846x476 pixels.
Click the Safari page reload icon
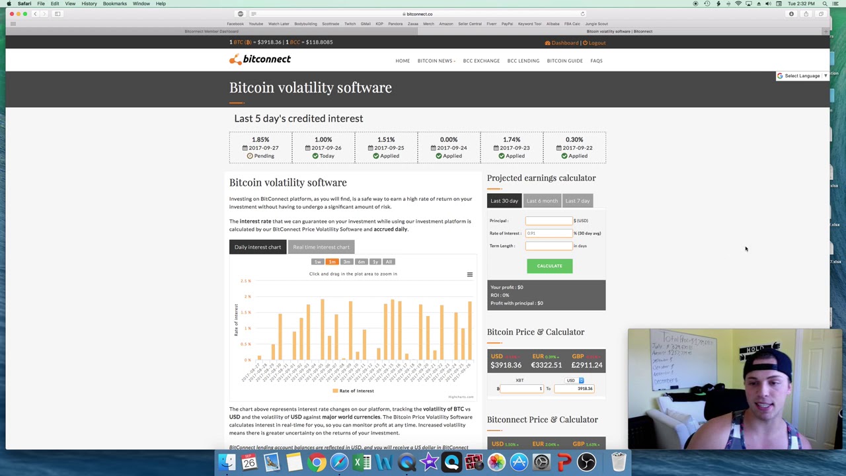click(582, 14)
